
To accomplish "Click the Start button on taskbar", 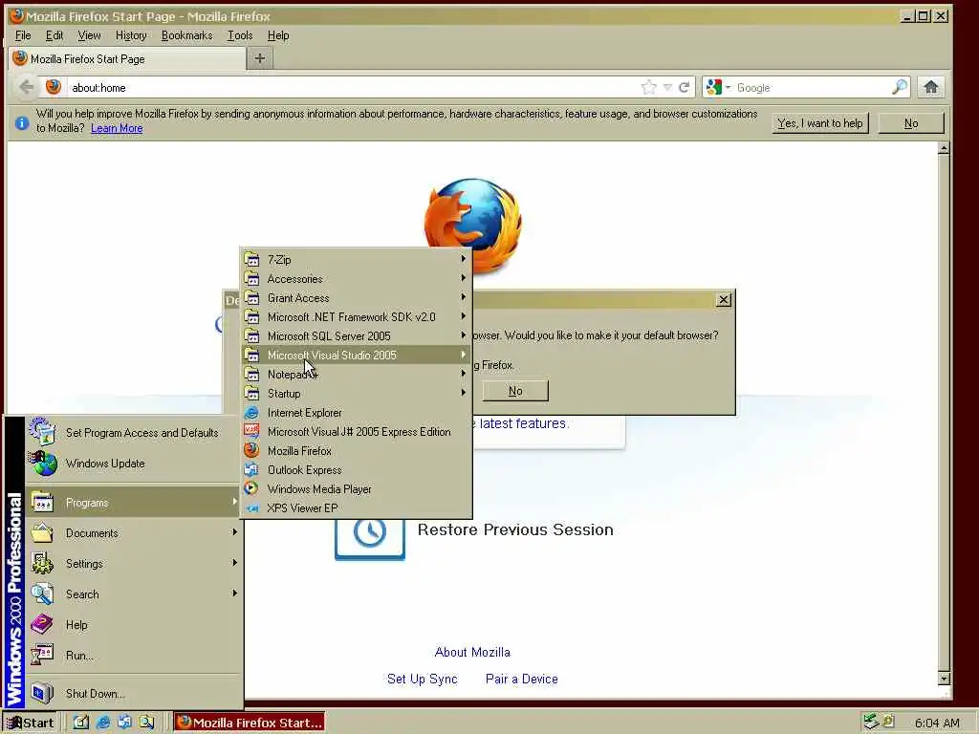I will pos(31,723).
